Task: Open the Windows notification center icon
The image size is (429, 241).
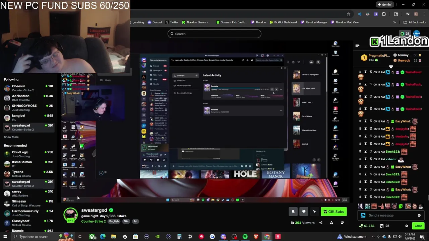Action: pos(422,237)
